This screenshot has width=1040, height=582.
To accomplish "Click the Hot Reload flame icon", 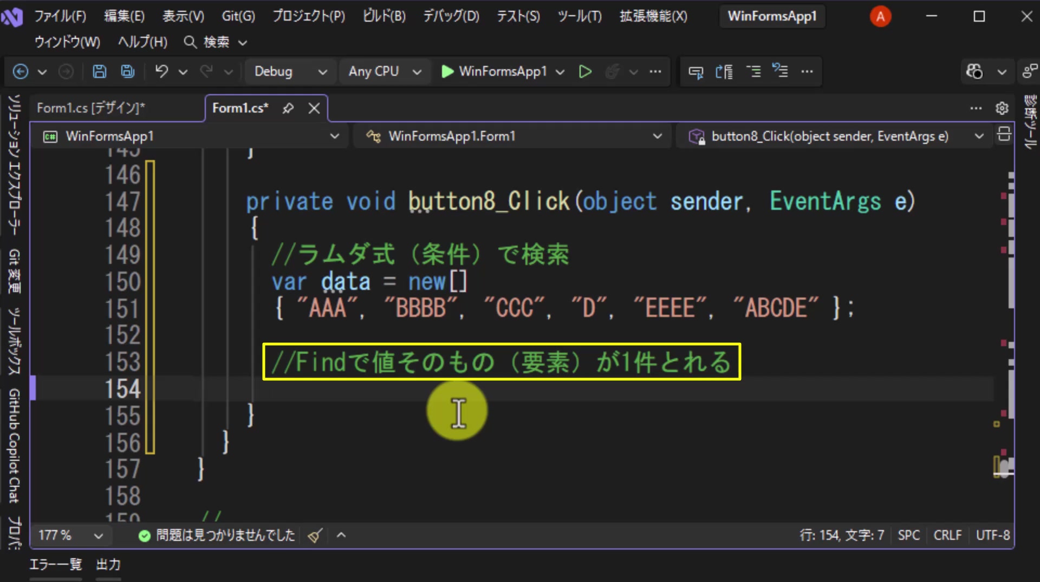I will point(612,71).
